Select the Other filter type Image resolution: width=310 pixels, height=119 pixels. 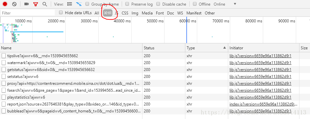click(x=210, y=13)
